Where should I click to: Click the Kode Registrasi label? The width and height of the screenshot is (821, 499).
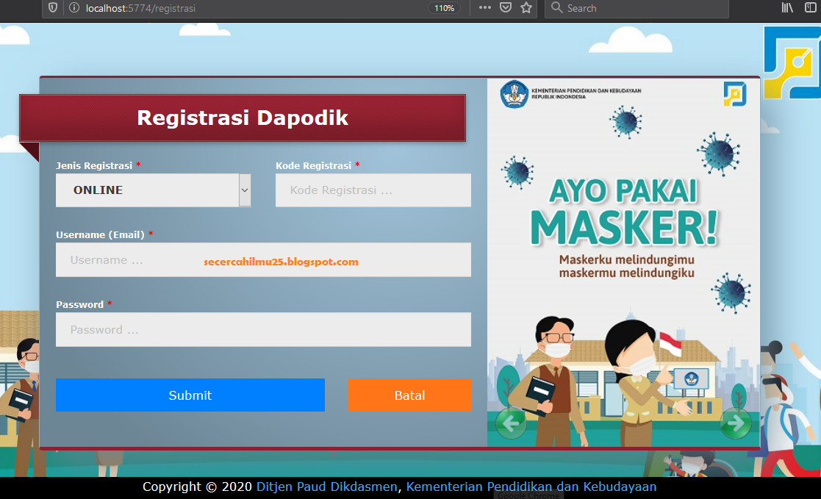pyautogui.click(x=314, y=165)
